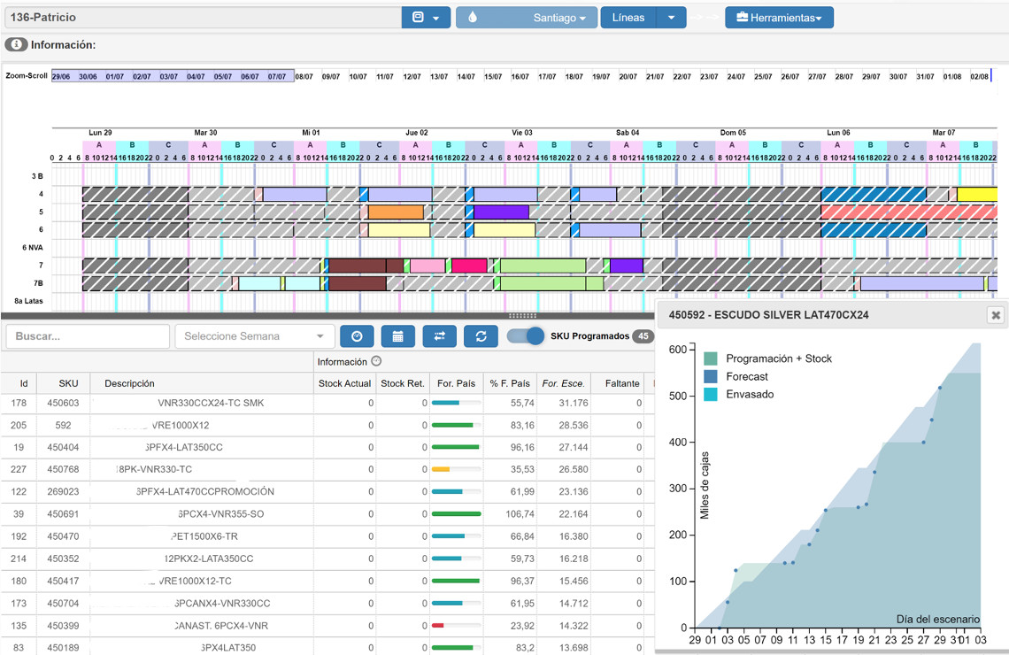Click the magenta block on line 7
This screenshot has width=1009, height=655.
(469, 266)
